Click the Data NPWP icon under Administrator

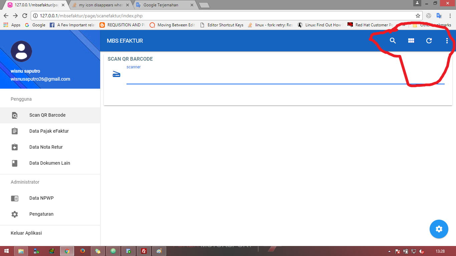pyautogui.click(x=15, y=198)
